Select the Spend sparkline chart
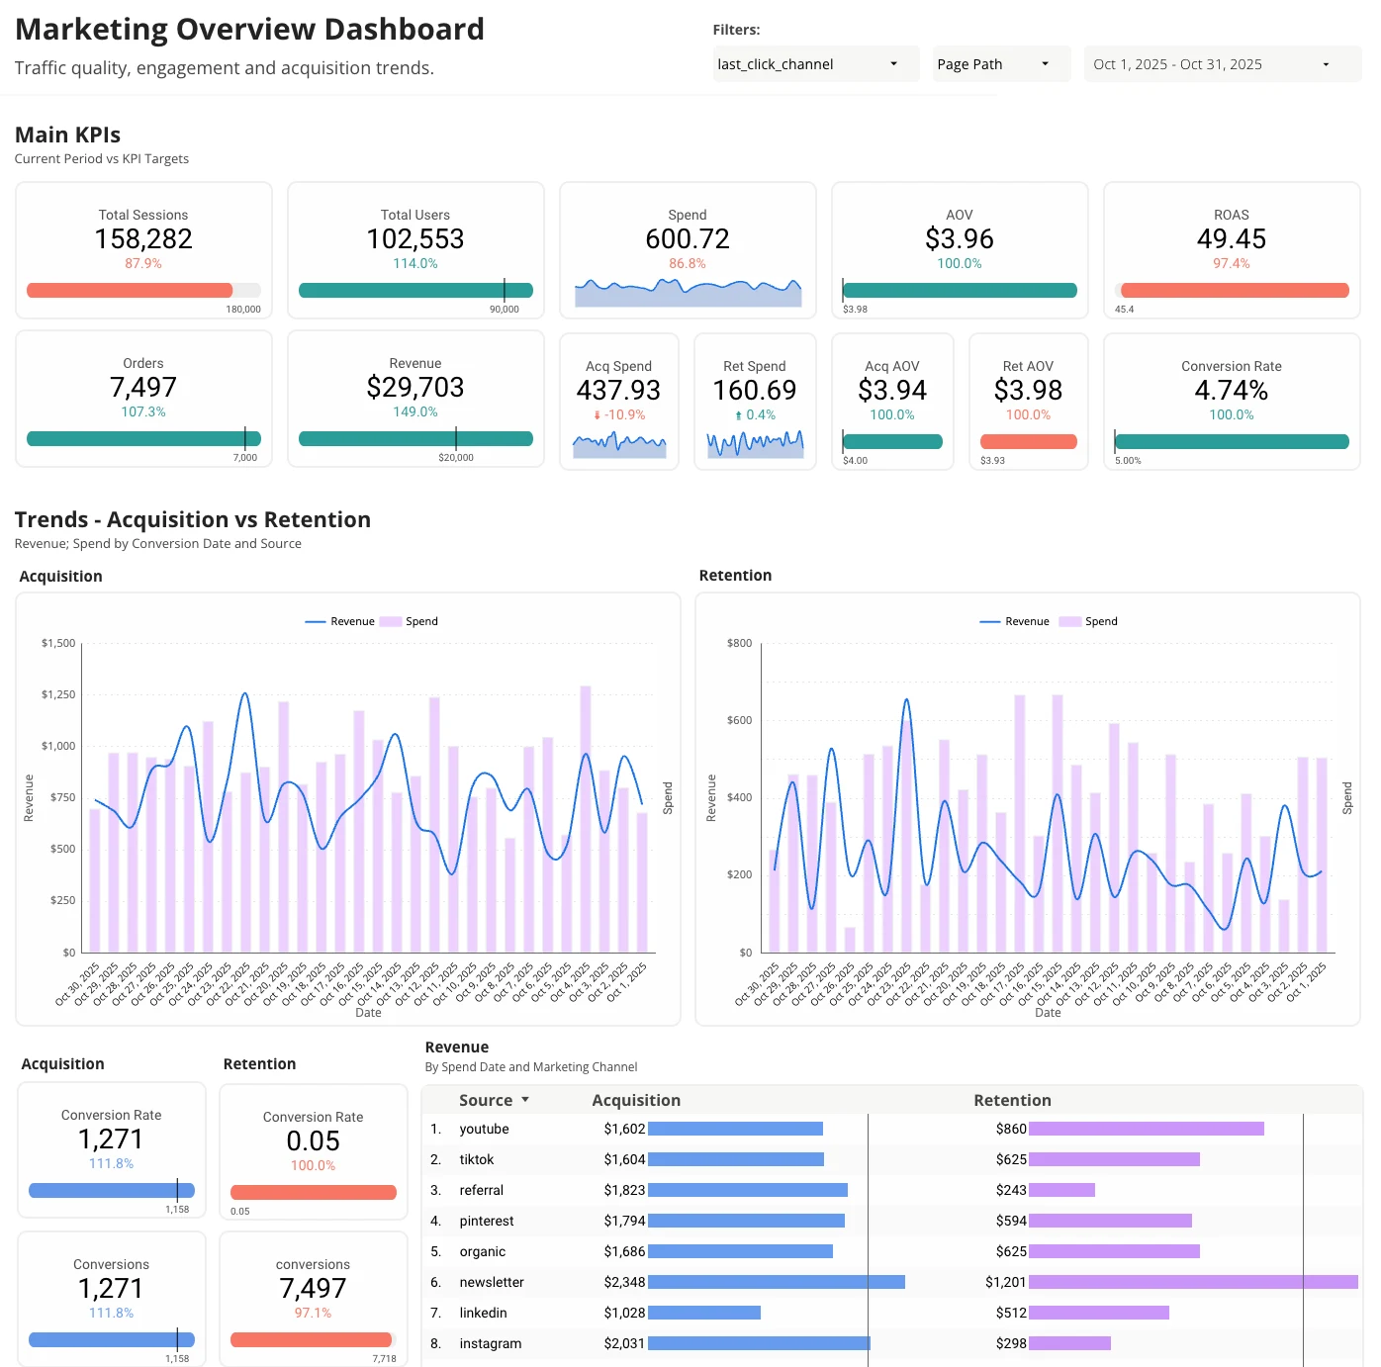 click(x=688, y=292)
